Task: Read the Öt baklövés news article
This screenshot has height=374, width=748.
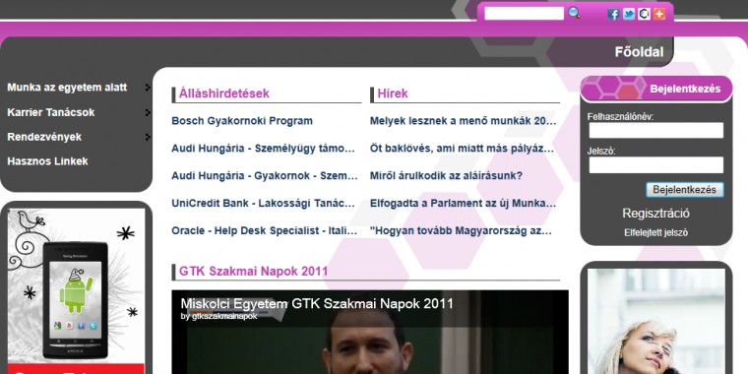Action: 463,149
